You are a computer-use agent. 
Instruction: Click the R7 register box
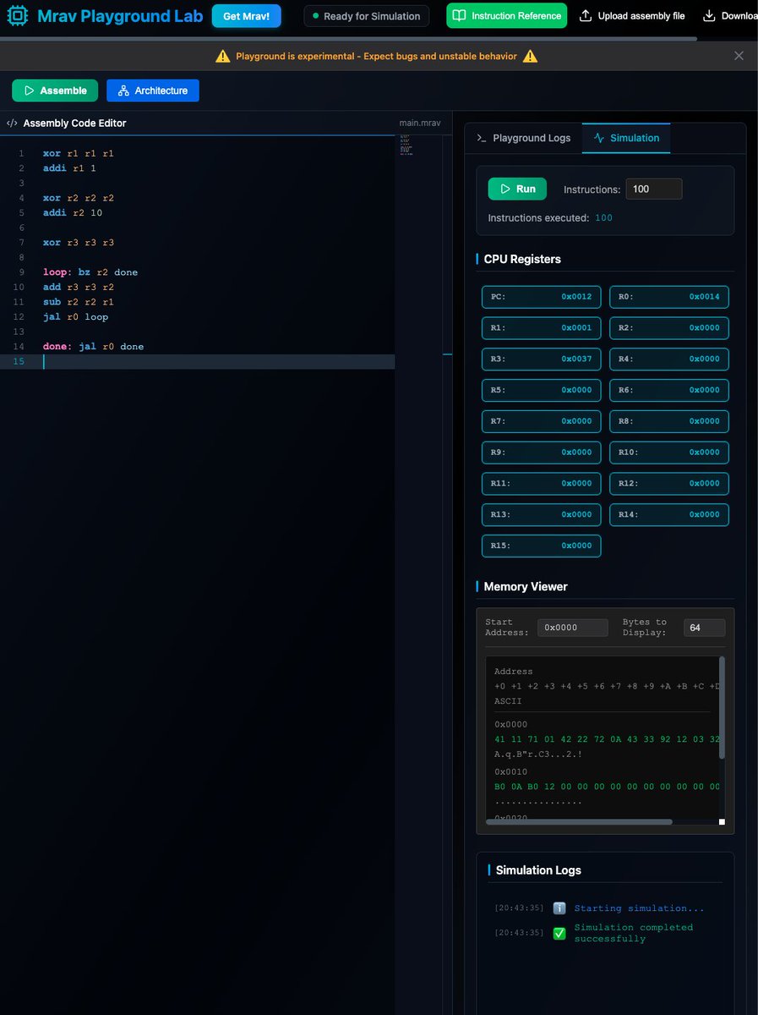[542, 421]
